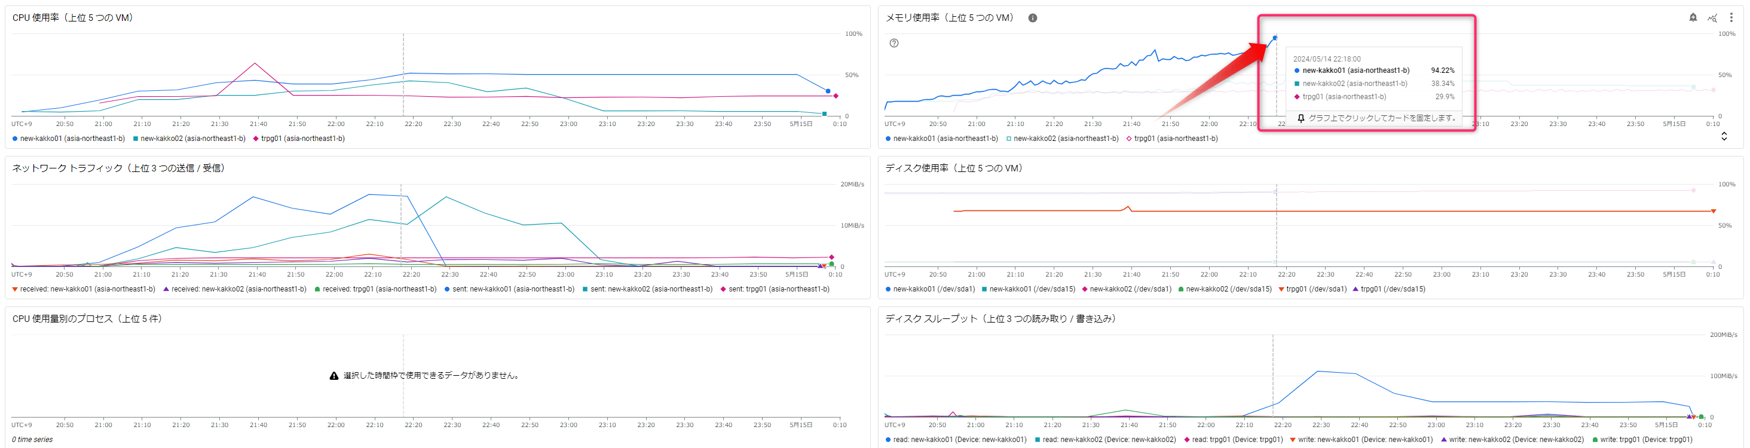Click the question mark help icon in memory chart
Screen dimensions: 1750x448
[894, 44]
